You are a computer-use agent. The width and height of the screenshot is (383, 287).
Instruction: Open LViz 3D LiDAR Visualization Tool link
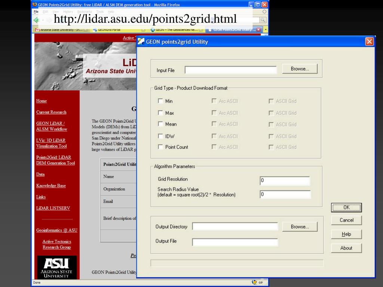pyautogui.click(x=51, y=143)
